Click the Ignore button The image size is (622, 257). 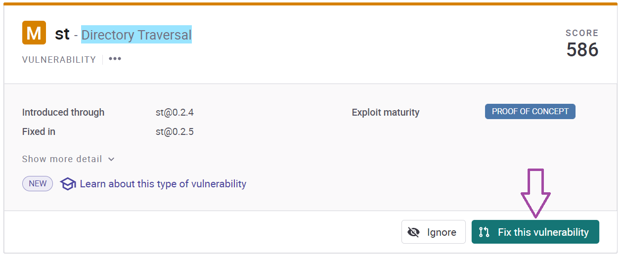434,232
